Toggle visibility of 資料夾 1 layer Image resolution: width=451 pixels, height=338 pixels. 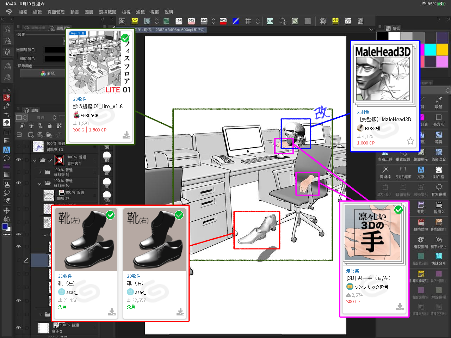(x=19, y=160)
